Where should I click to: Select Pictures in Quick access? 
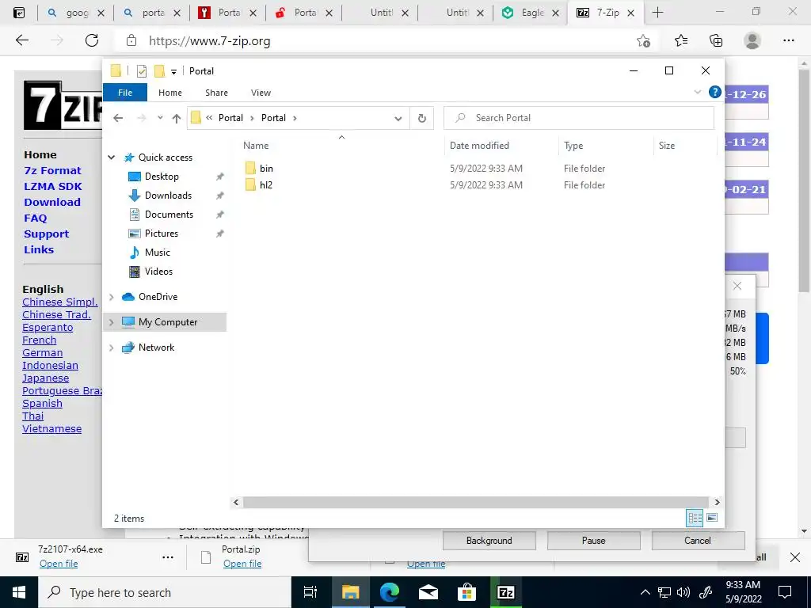tap(162, 234)
